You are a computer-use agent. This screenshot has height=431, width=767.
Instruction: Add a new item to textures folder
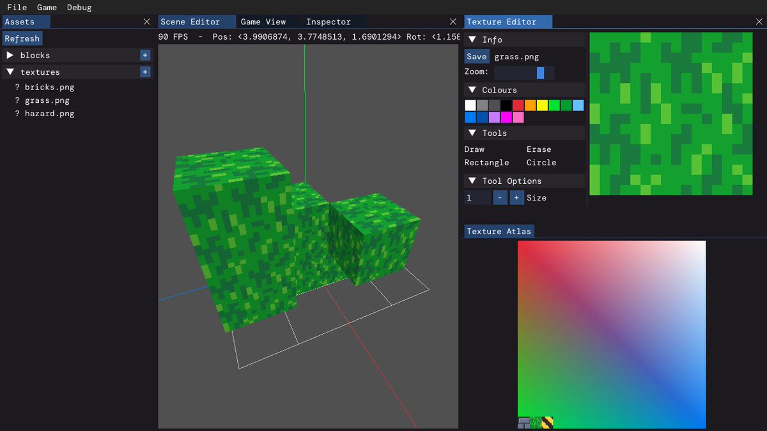point(145,72)
